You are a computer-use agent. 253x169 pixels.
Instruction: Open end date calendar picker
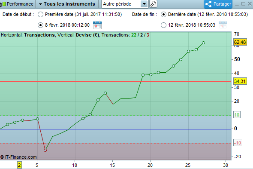(223, 25)
